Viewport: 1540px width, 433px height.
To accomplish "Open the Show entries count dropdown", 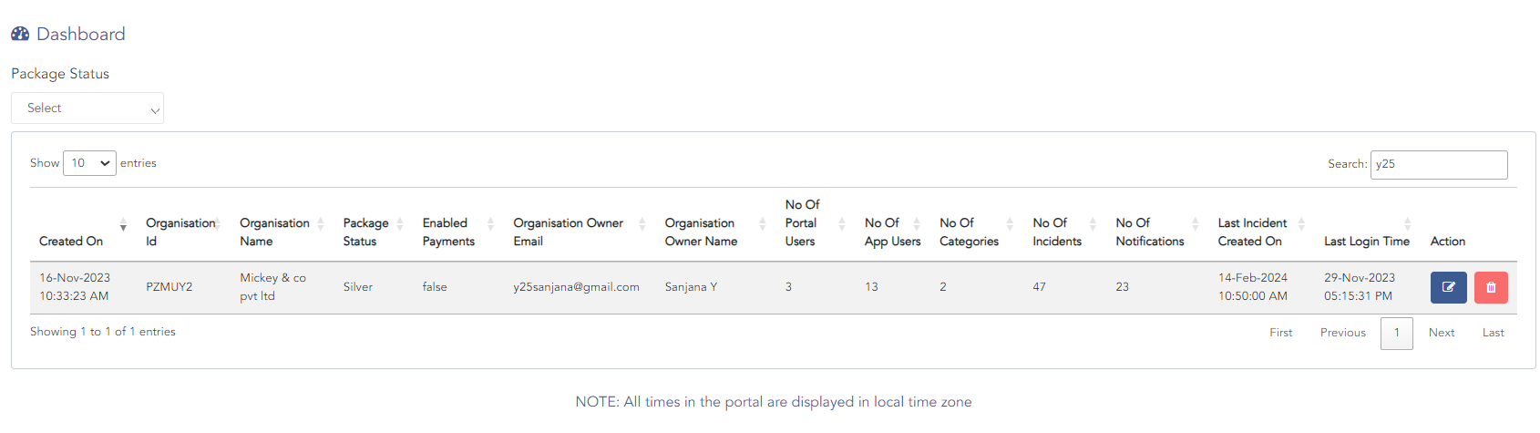I will [x=89, y=163].
